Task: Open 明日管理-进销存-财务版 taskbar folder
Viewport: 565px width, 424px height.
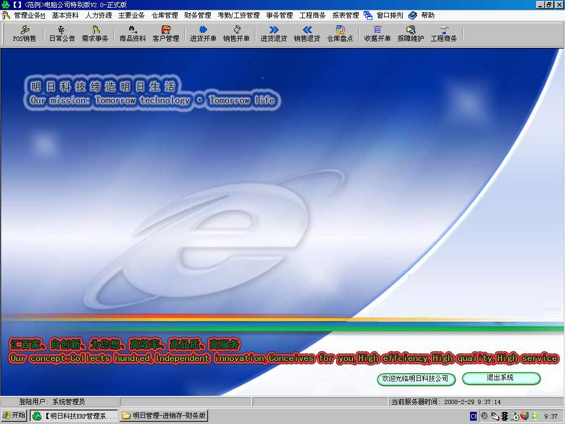Action: click(164, 416)
